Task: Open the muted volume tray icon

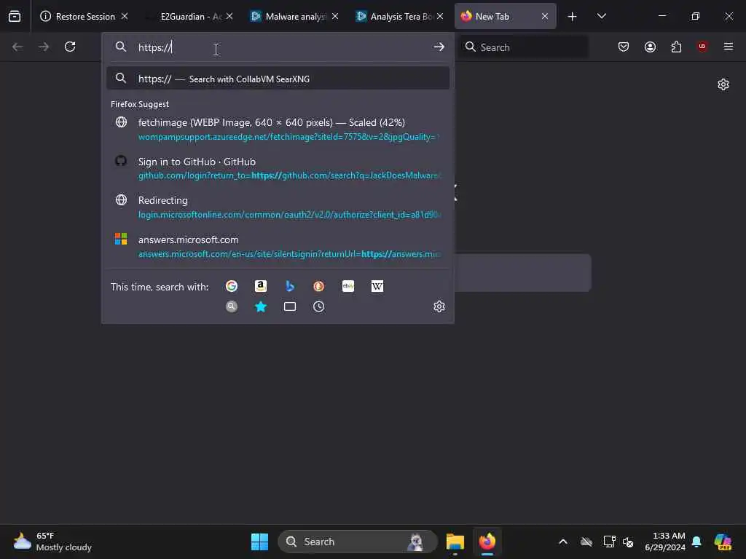Action: click(x=628, y=542)
